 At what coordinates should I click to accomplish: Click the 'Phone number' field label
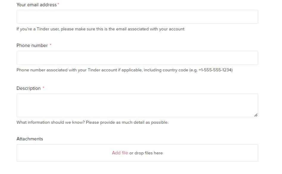coord(32,46)
